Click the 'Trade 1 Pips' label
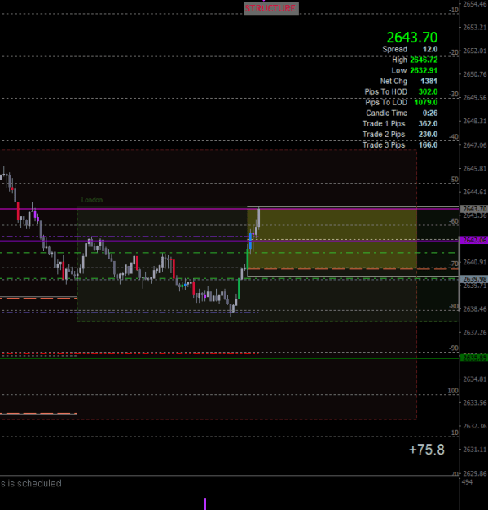The width and height of the screenshot is (488, 510). click(384, 123)
